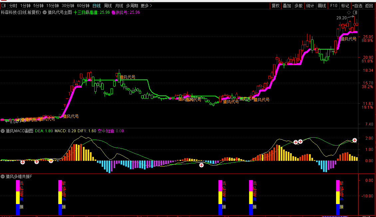The height and width of the screenshot is (217, 376).
Task: Click the 猎风代号 label beside the mid-chart peak
Action: tap(127, 77)
